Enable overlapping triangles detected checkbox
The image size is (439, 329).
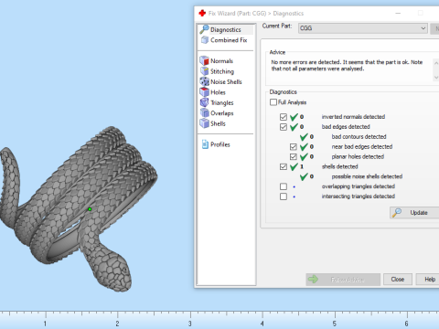point(284,186)
